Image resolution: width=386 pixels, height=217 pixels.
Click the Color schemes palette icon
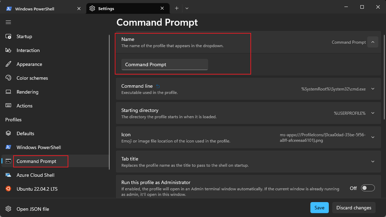pyautogui.click(x=8, y=78)
